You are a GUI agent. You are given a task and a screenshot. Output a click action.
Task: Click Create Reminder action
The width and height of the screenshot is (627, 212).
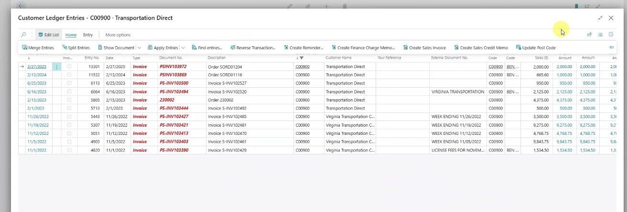303,48
